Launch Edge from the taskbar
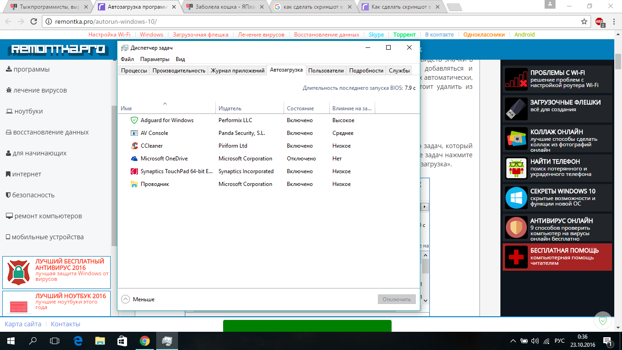 tap(78, 341)
